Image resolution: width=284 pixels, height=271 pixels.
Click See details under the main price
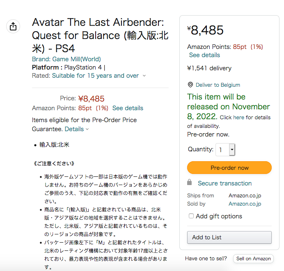coord(128,108)
